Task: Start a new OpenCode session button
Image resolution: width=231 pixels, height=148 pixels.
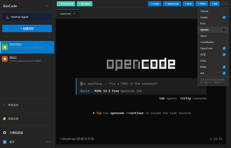Action: 172,4
